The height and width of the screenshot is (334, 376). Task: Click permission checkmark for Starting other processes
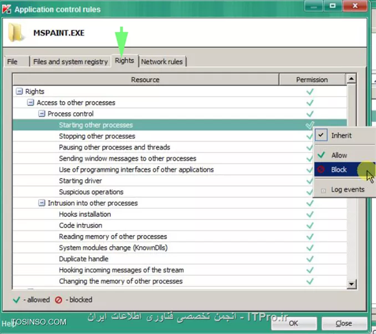(x=310, y=125)
